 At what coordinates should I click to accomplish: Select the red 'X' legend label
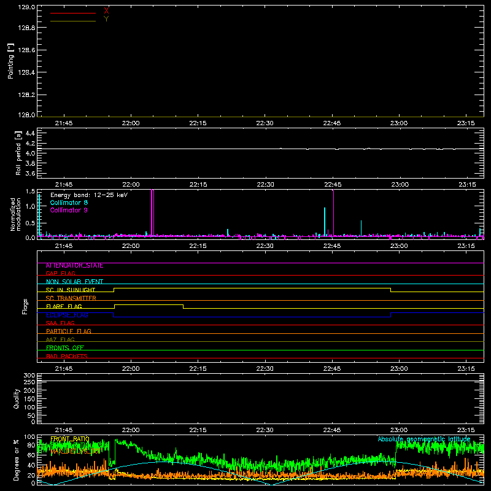pyautogui.click(x=106, y=11)
